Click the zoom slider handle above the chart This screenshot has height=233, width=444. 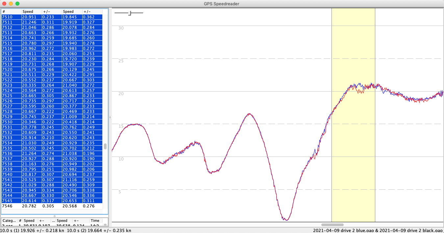pyautogui.click(x=130, y=13)
